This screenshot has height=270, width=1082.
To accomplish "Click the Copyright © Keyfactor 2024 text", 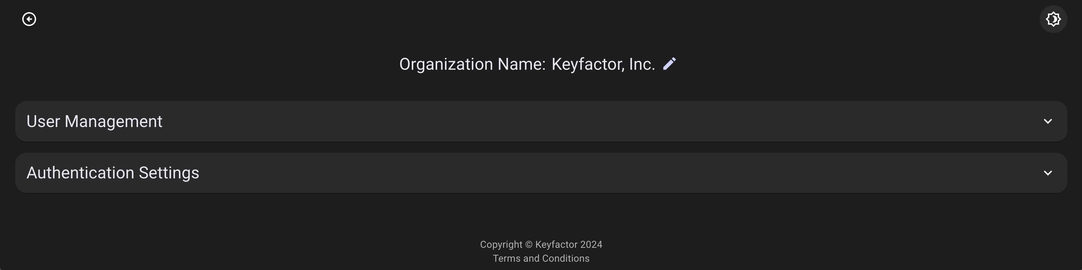I will pyautogui.click(x=541, y=244).
